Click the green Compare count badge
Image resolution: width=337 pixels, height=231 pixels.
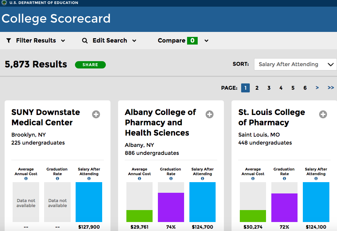tap(192, 41)
